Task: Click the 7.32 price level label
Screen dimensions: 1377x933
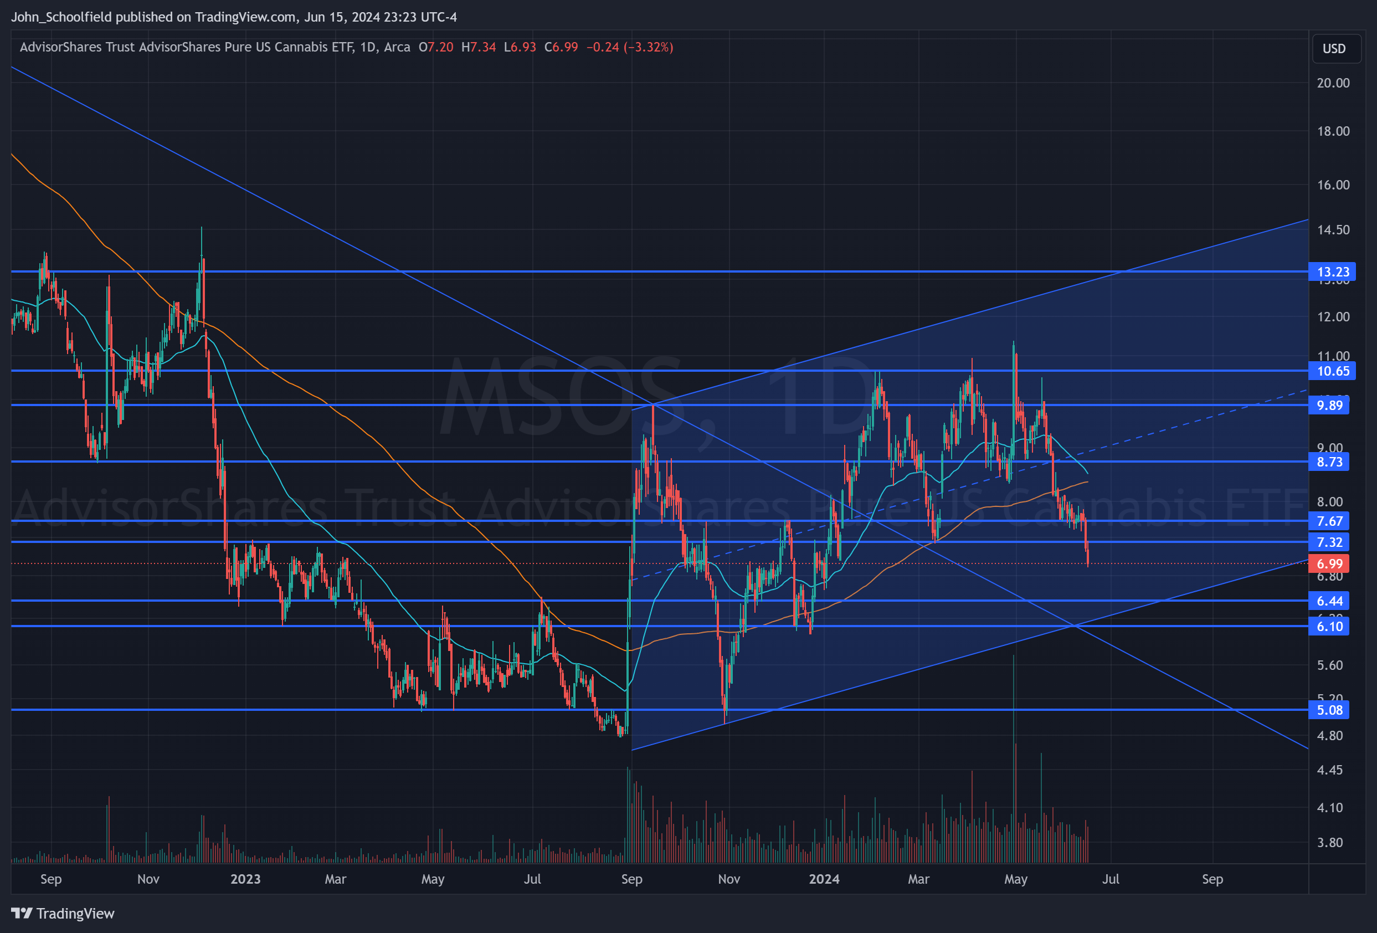Action: [1328, 542]
